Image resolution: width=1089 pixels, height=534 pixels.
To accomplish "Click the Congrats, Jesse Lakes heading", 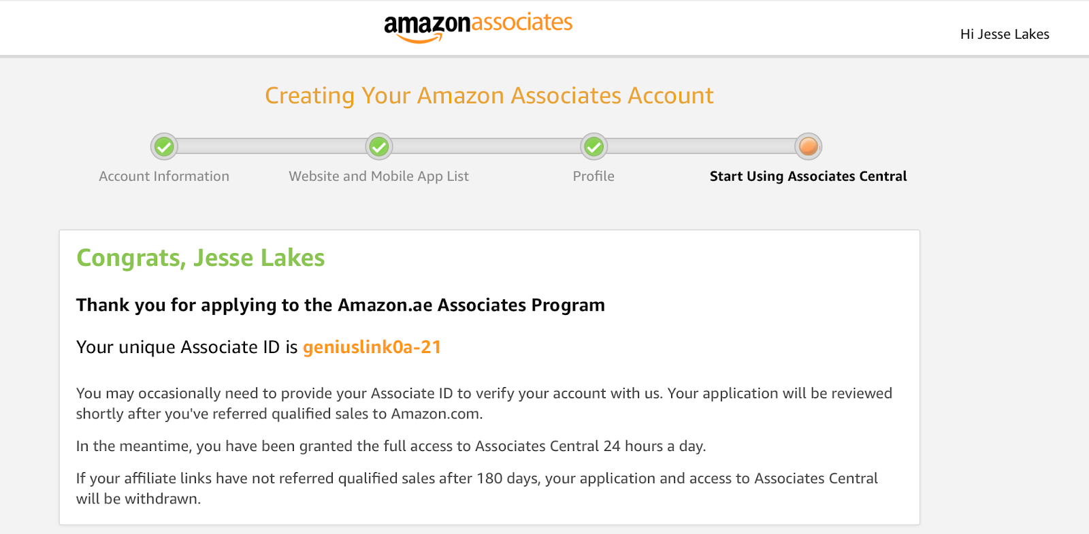I will 200,258.
